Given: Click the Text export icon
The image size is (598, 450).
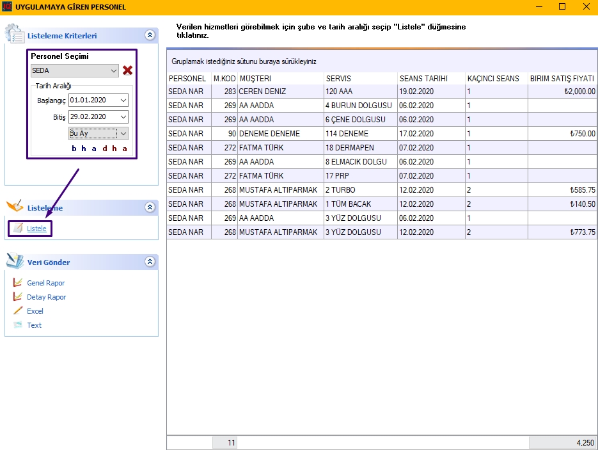Looking at the screenshot, I should tap(18, 325).
